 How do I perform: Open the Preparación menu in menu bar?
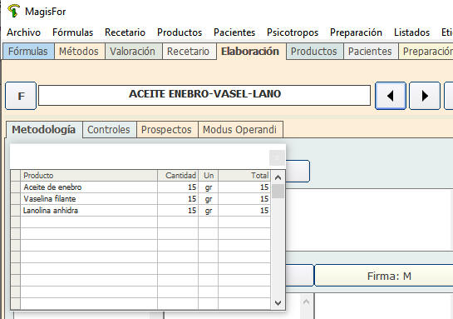(x=356, y=32)
